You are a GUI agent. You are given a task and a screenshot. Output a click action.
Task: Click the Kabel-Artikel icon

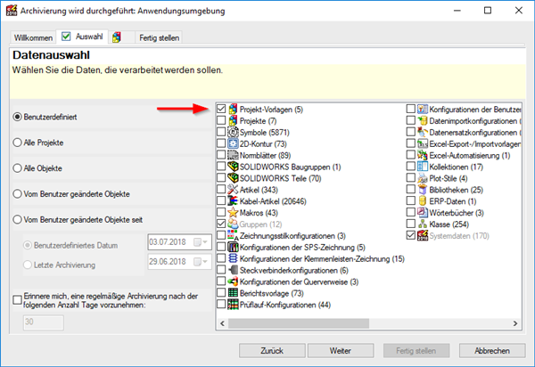pyautogui.click(x=233, y=201)
